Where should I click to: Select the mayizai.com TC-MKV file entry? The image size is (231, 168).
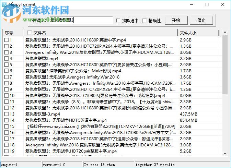click(x=101, y=127)
